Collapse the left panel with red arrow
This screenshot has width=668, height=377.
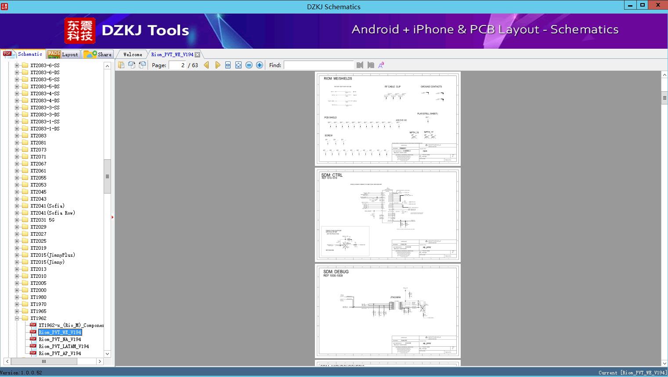click(x=112, y=217)
